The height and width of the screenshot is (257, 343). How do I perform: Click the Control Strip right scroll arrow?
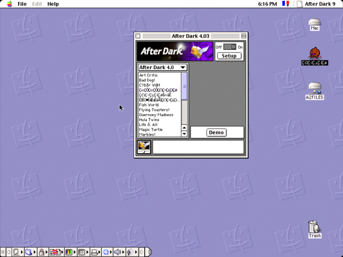point(141,252)
